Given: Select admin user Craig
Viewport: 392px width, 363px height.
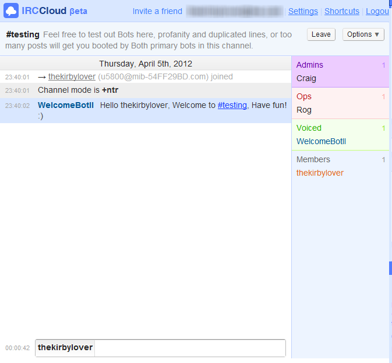Looking at the screenshot, I should pyautogui.click(x=306, y=78).
